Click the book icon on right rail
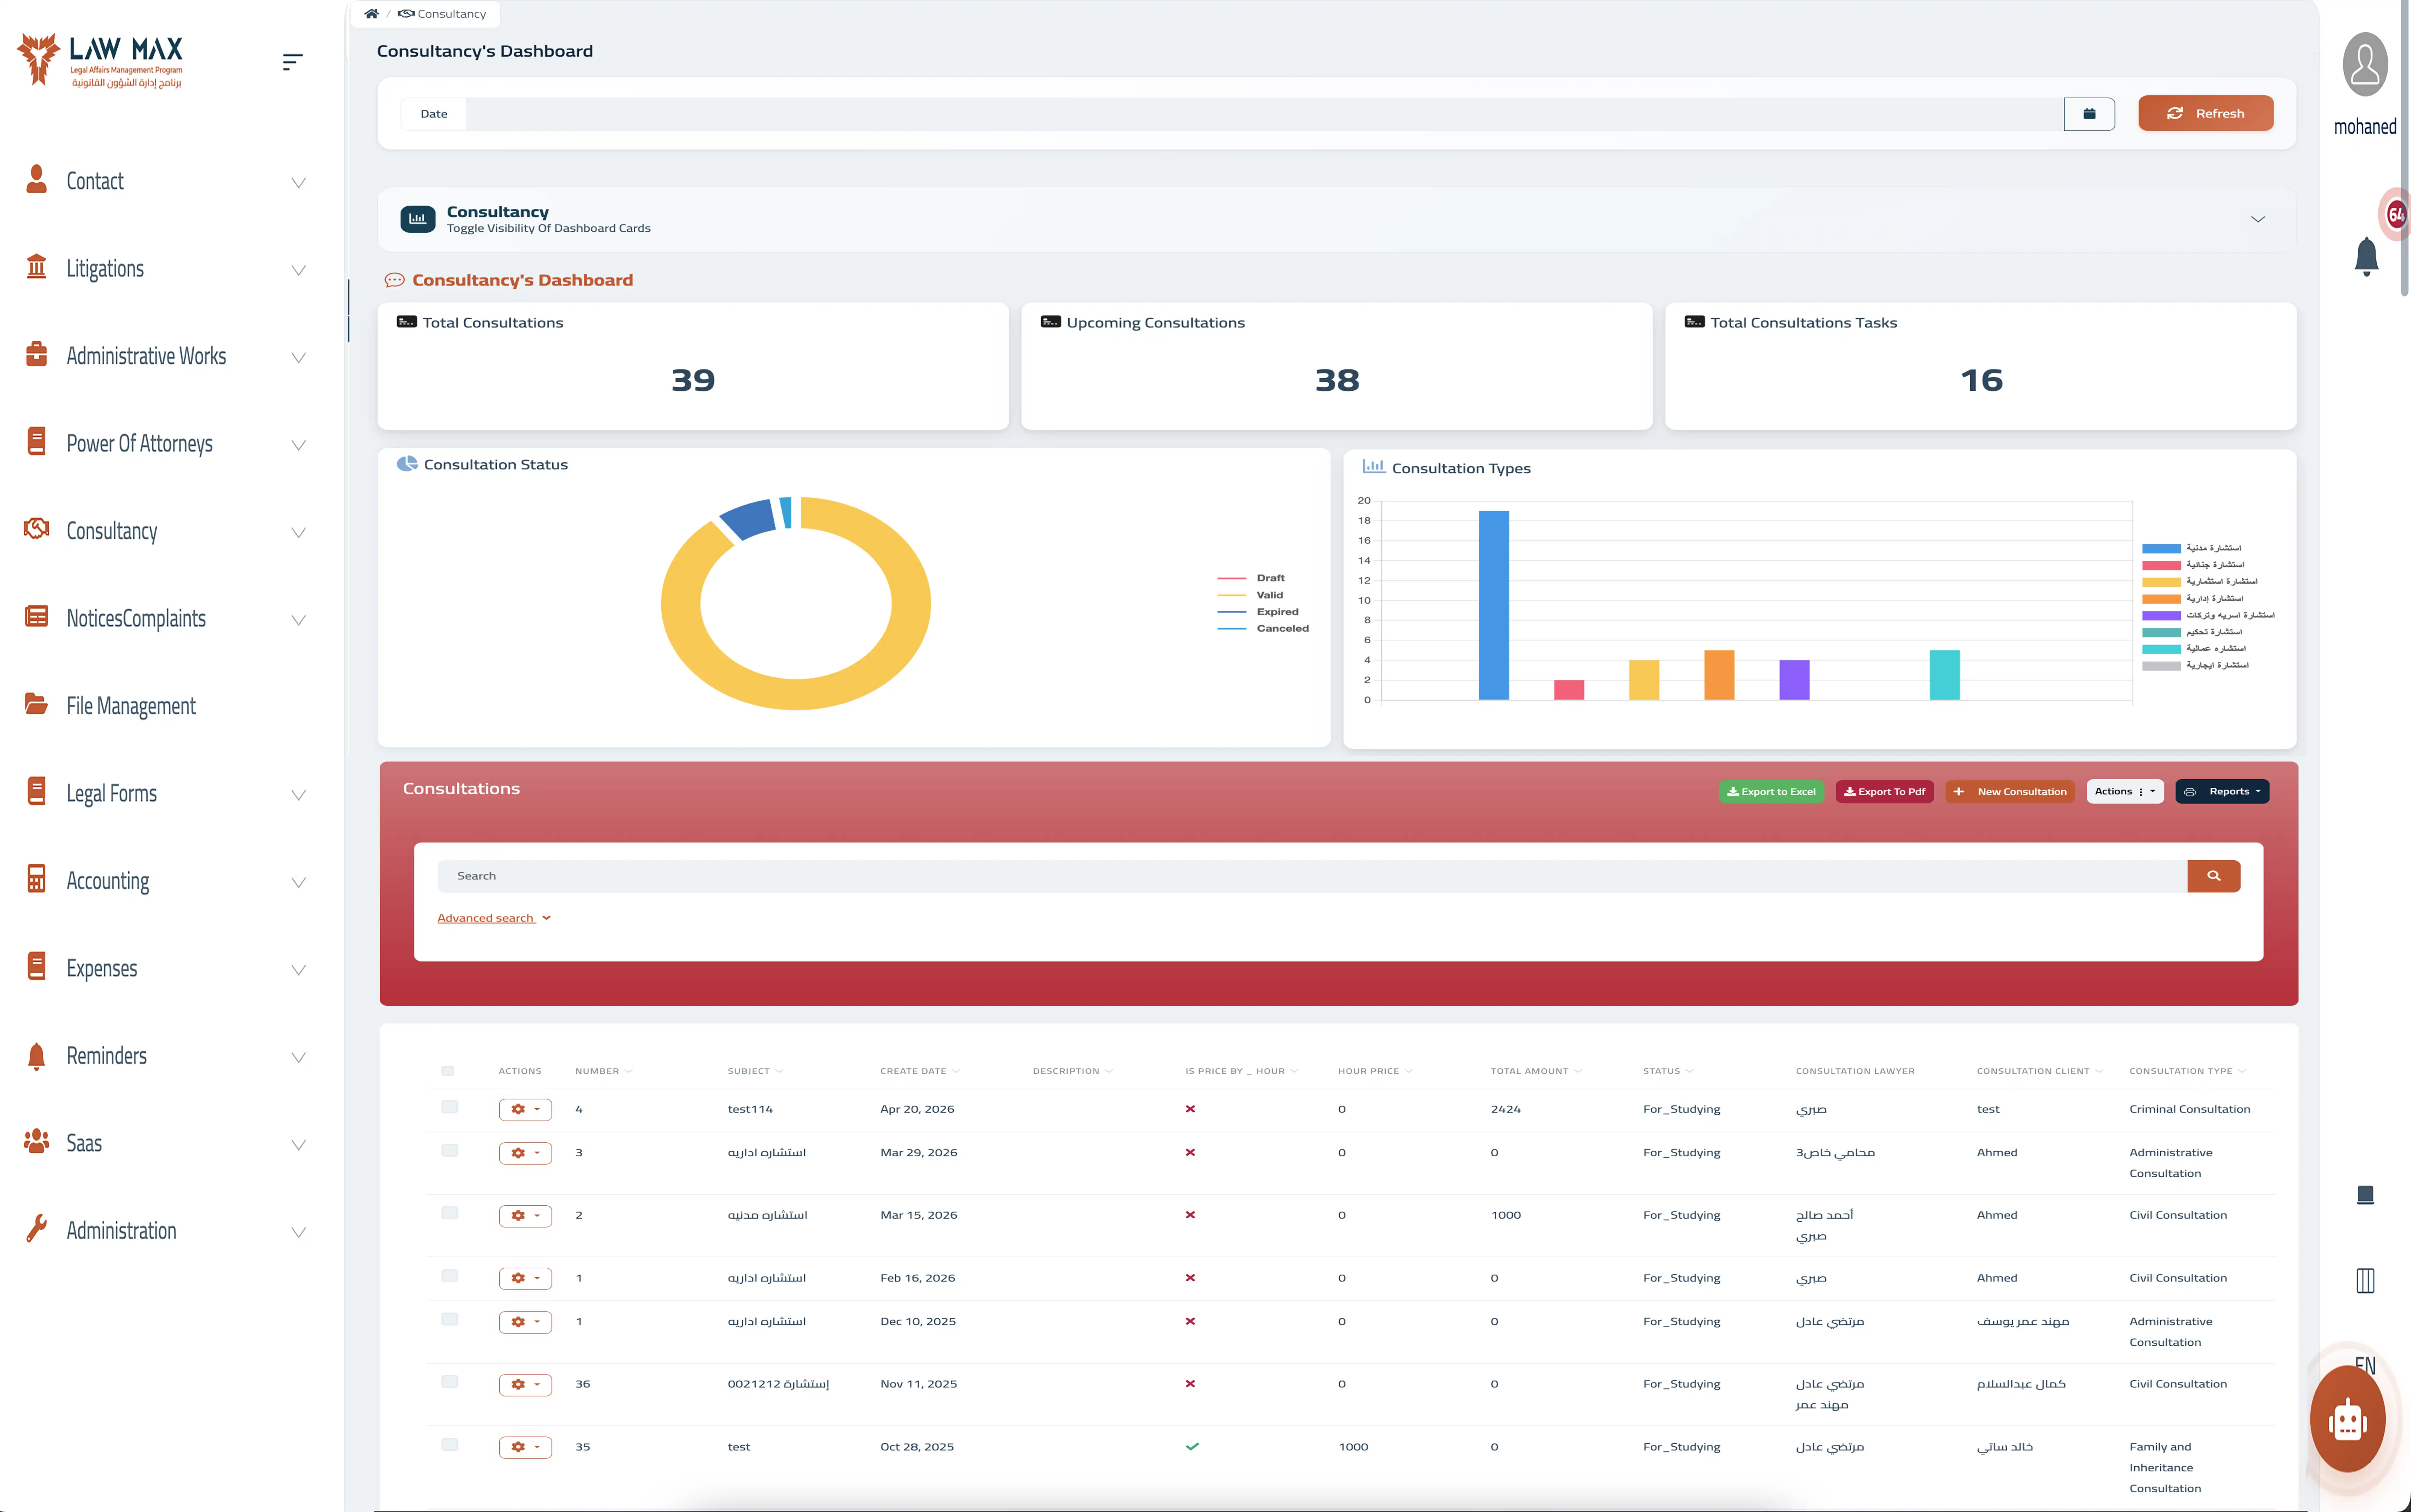 pos(2365,1195)
